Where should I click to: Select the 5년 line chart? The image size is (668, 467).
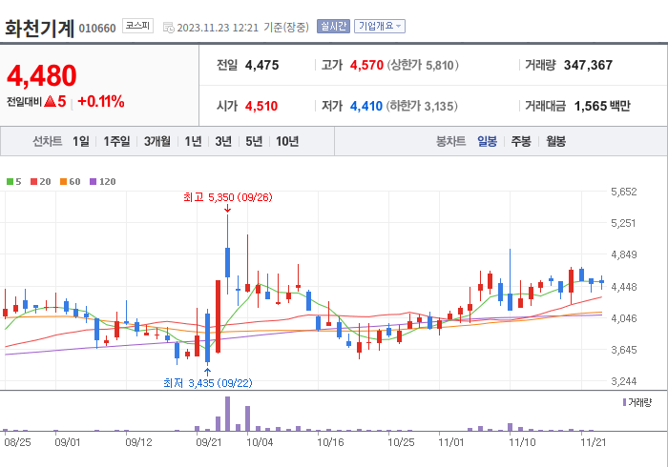coord(254,141)
